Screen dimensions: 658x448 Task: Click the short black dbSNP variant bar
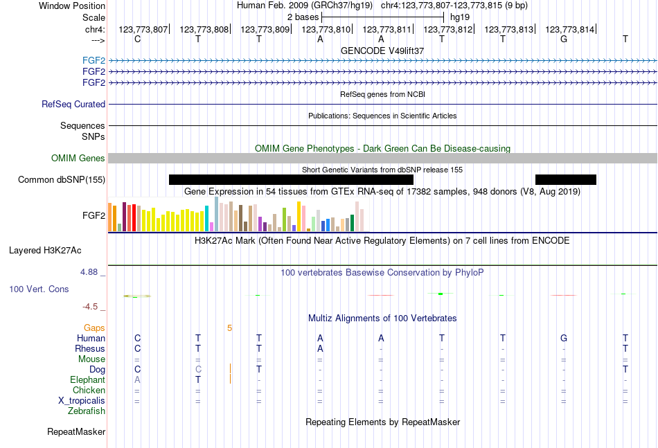pos(566,179)
